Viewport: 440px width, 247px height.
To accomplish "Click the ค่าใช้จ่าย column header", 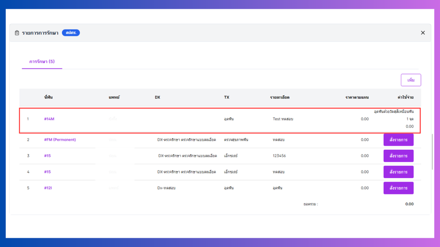I will click(406, 97).
